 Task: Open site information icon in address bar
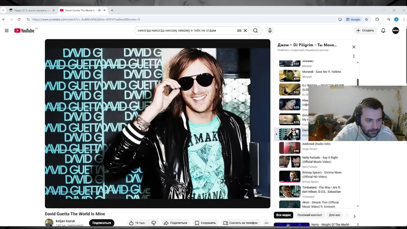28,19
